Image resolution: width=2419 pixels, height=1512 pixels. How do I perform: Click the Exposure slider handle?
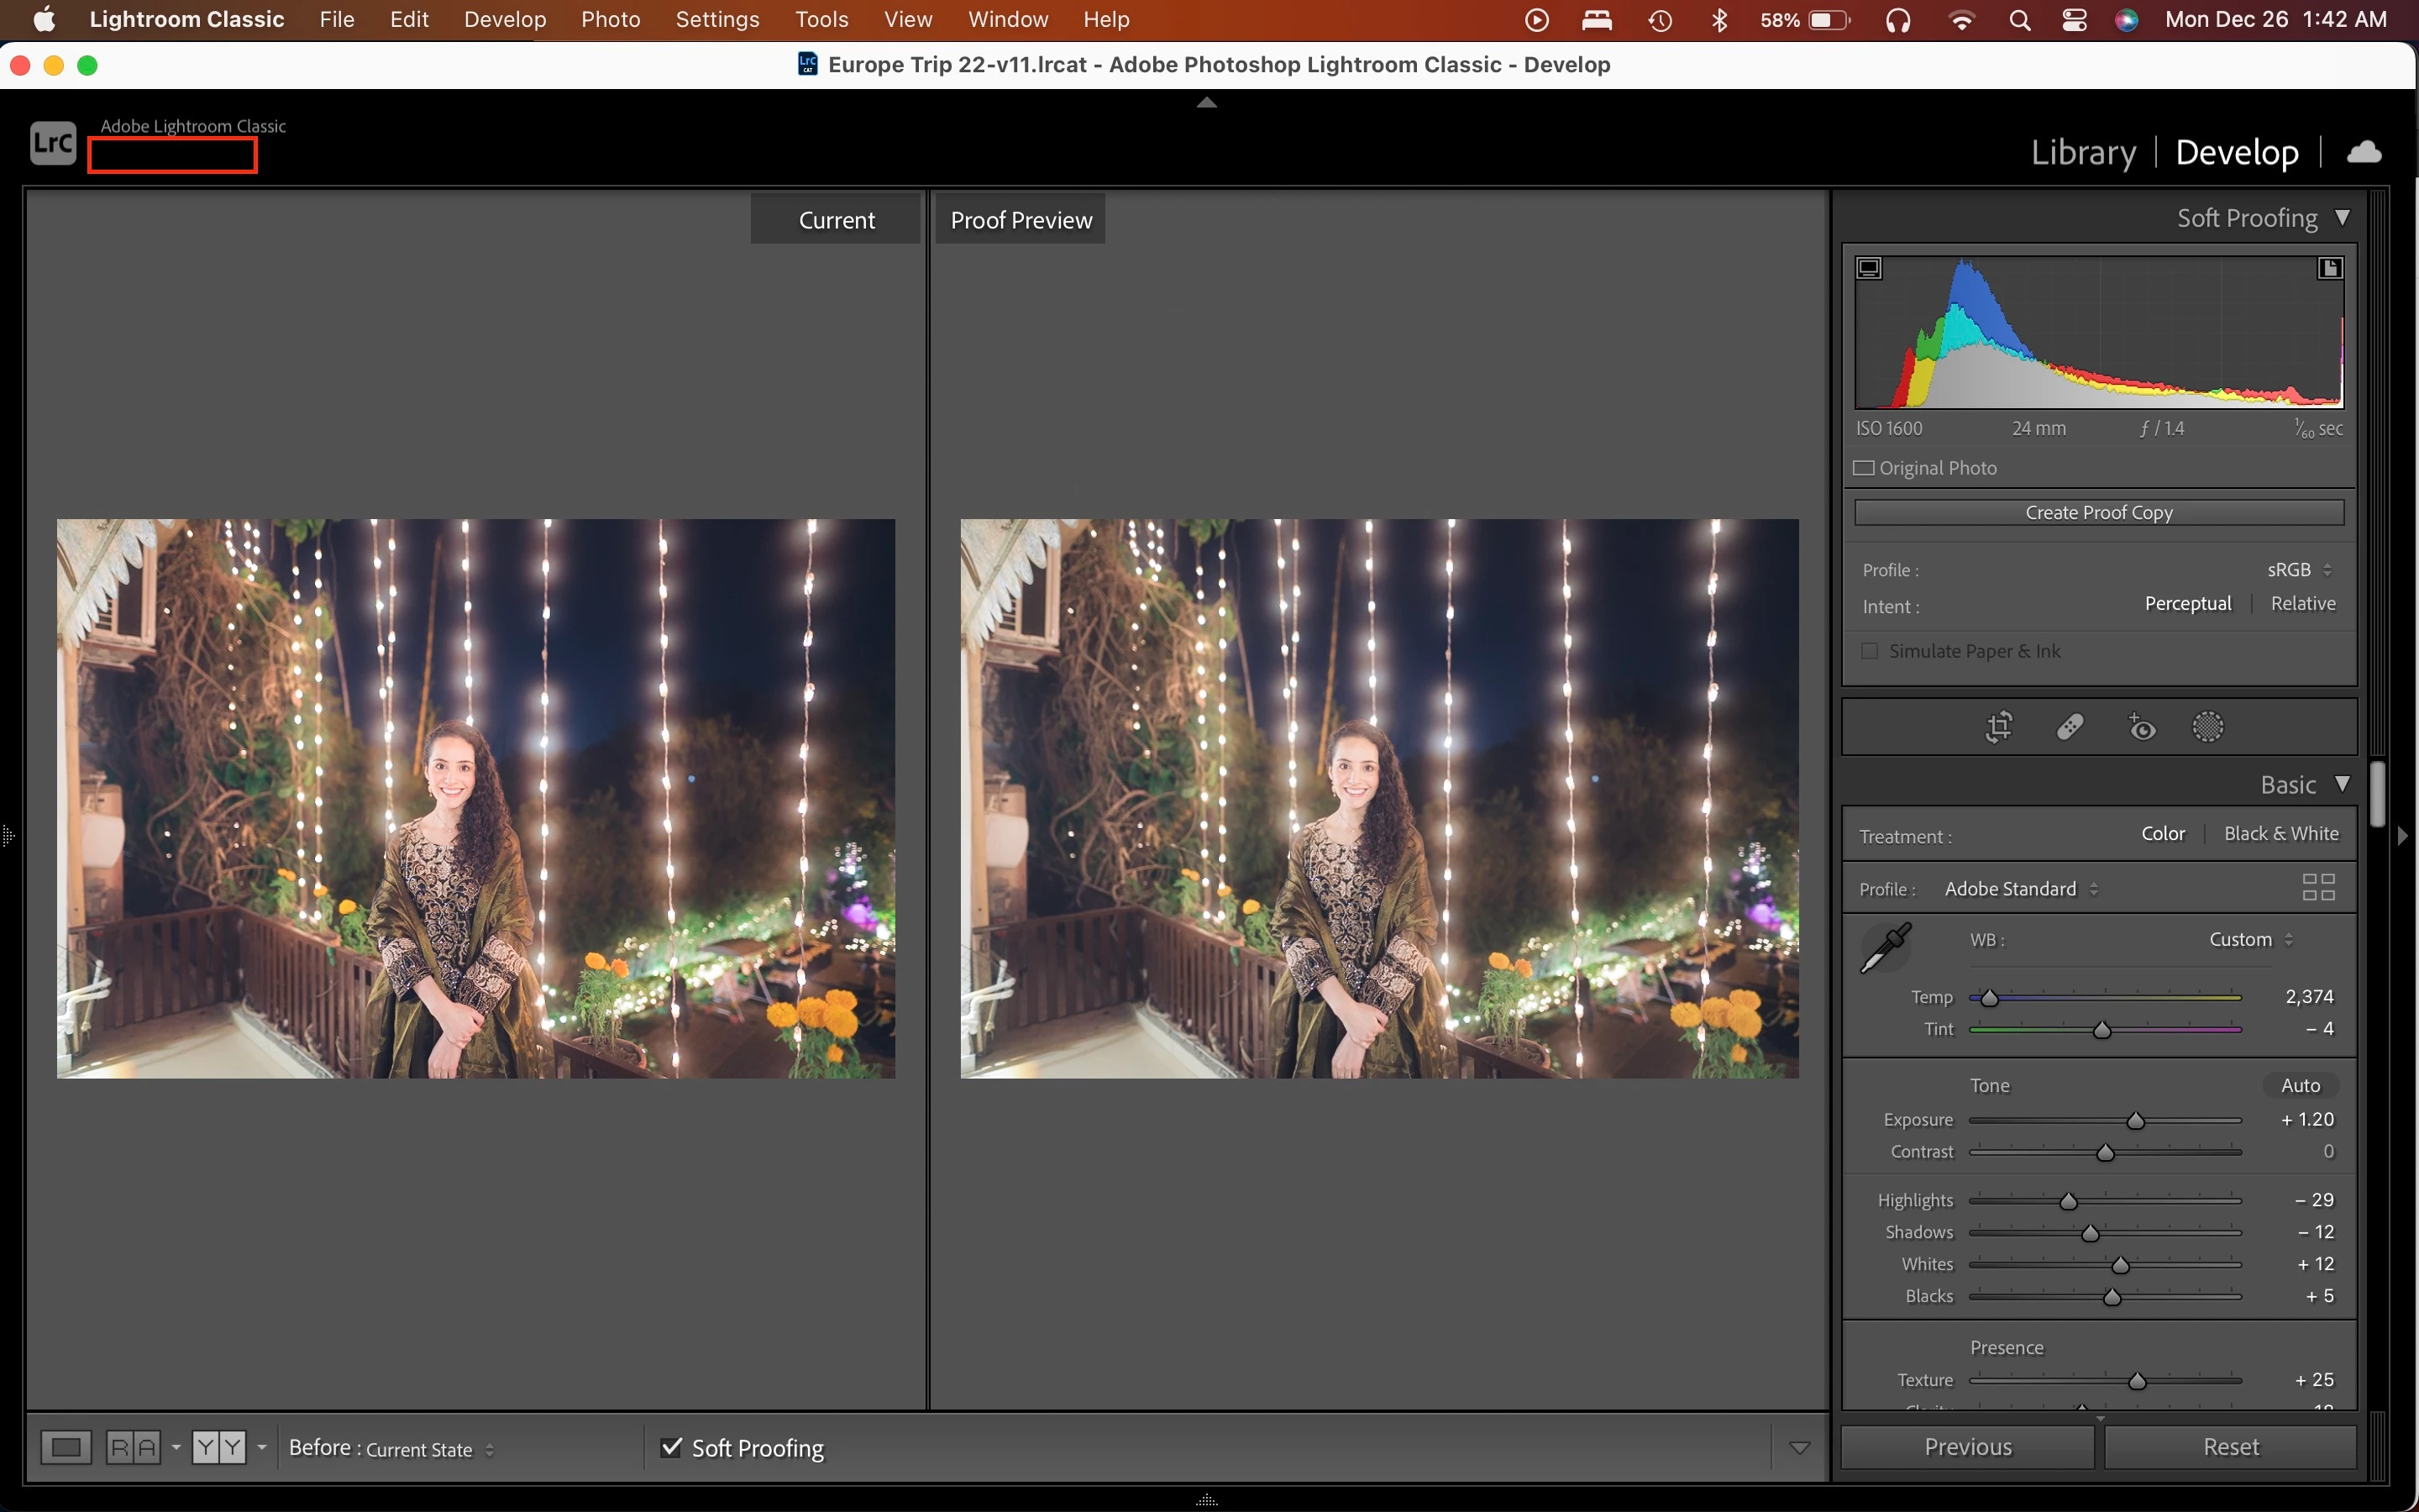point(2135,1121)
